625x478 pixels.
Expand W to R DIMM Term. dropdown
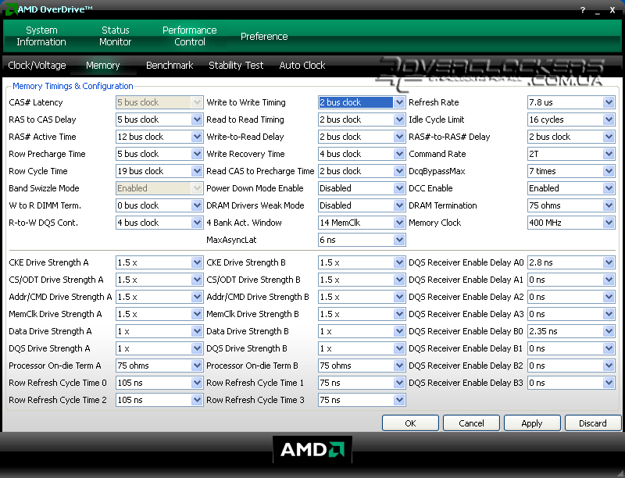(x=197, y=205)
